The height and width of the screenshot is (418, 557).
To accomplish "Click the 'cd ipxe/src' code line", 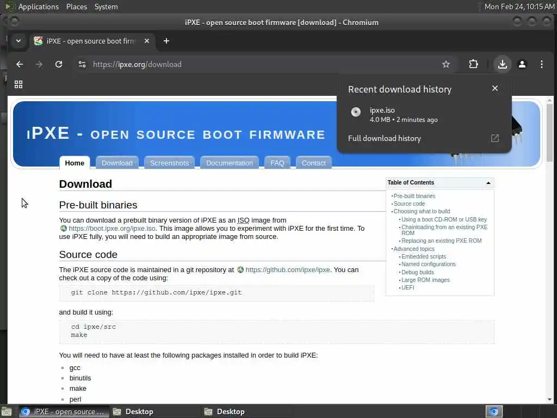I will click(94, 327).
